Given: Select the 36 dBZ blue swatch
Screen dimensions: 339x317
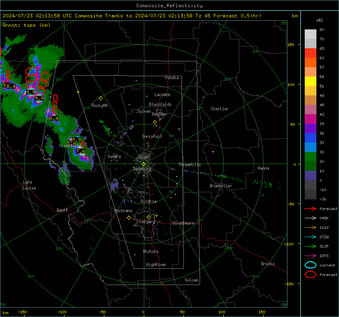Looking at the screenshot, I should 310,138.
